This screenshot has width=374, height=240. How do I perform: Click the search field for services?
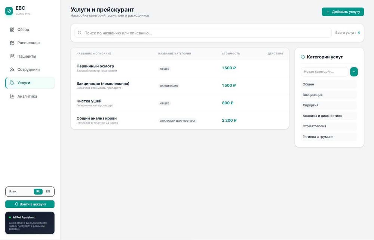203,33
